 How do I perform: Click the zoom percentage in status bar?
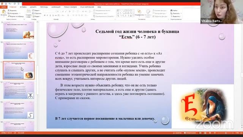(237, 133)
